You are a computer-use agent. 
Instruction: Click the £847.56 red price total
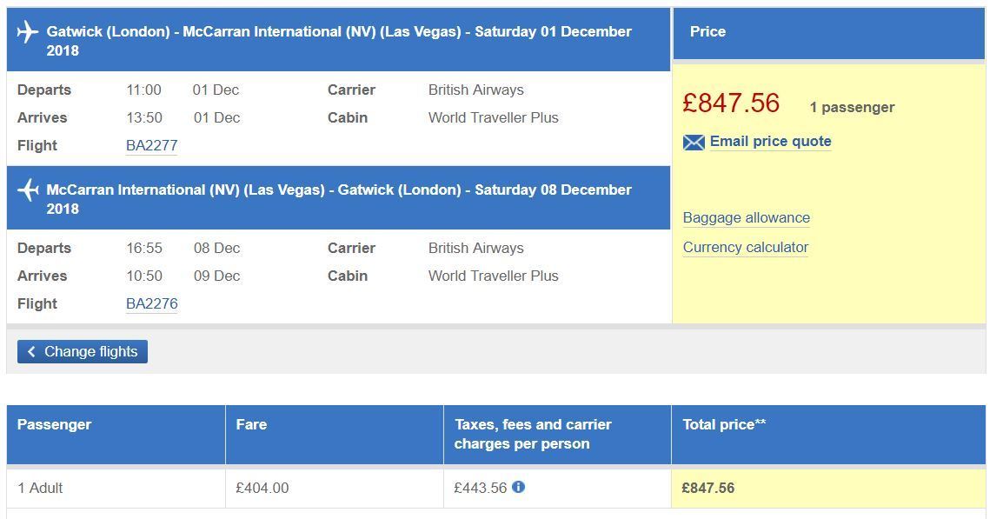coord(730,103)
